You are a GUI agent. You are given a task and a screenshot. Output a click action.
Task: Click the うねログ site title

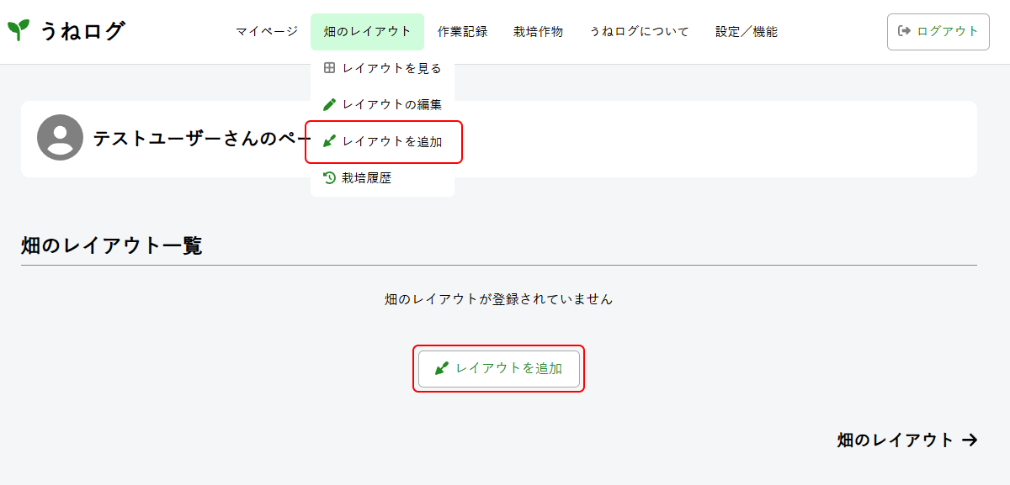(82, 31)
